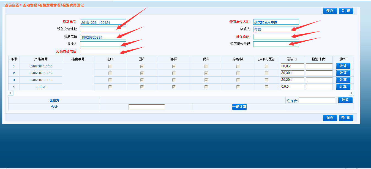Click the 短信接收号码 input field
The height and width of the screenshot is (169, 371).
pyautogui.click(x=276, y=44)
